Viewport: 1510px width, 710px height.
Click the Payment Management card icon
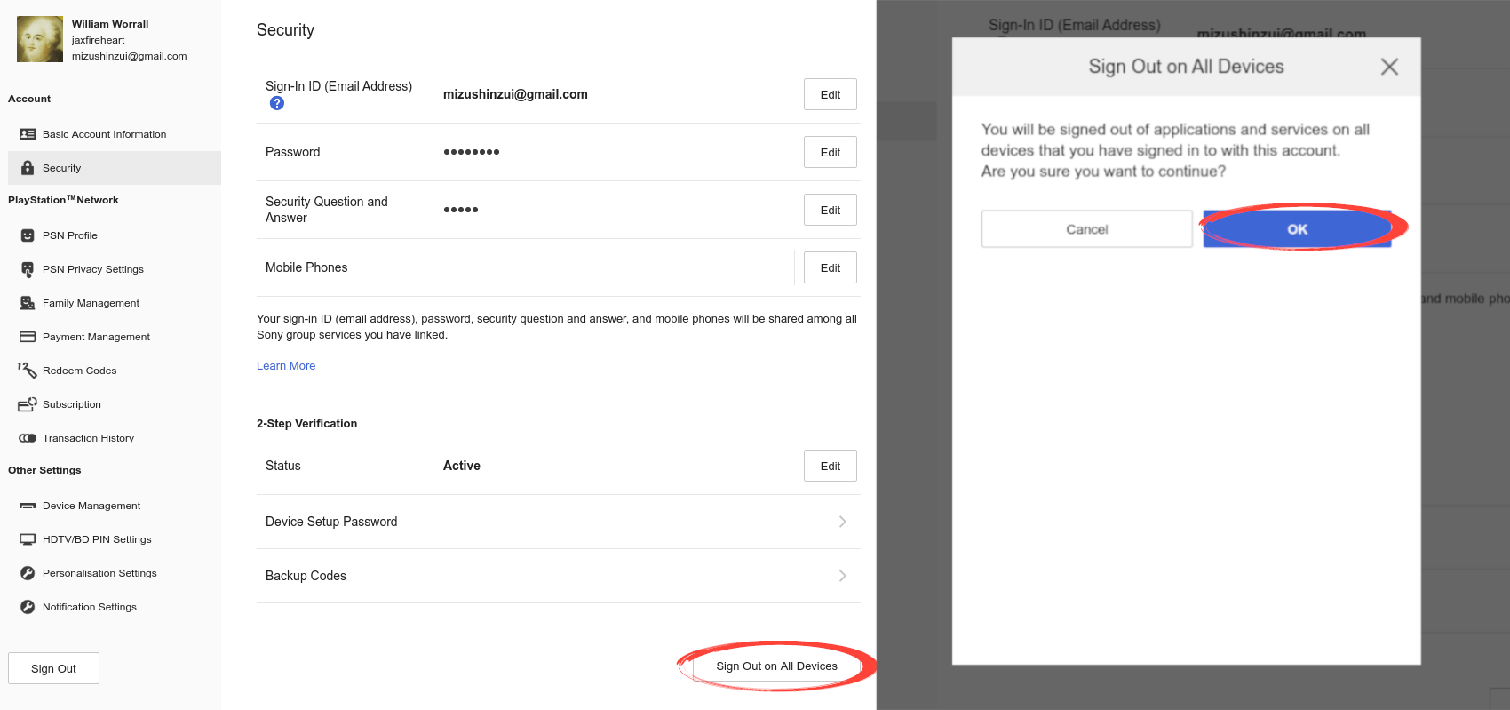pos(28,337)
